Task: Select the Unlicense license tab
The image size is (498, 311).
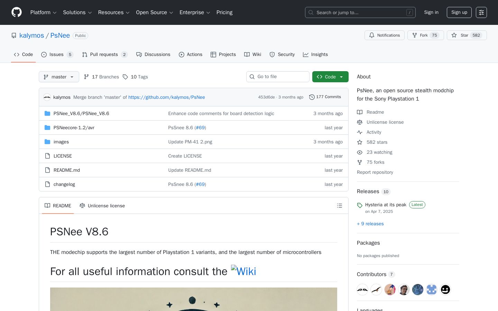Action: (x=102, y=206)
